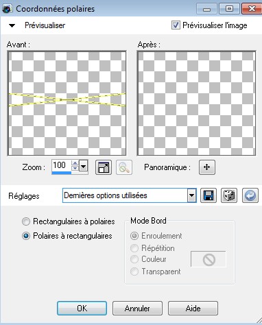
Task: Open the Zoom slider dropdown arrow
Action: [x=84, y=167]
